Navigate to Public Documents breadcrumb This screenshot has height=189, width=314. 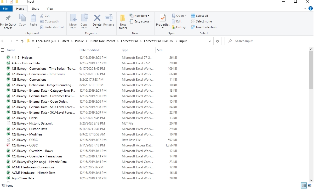102,41
